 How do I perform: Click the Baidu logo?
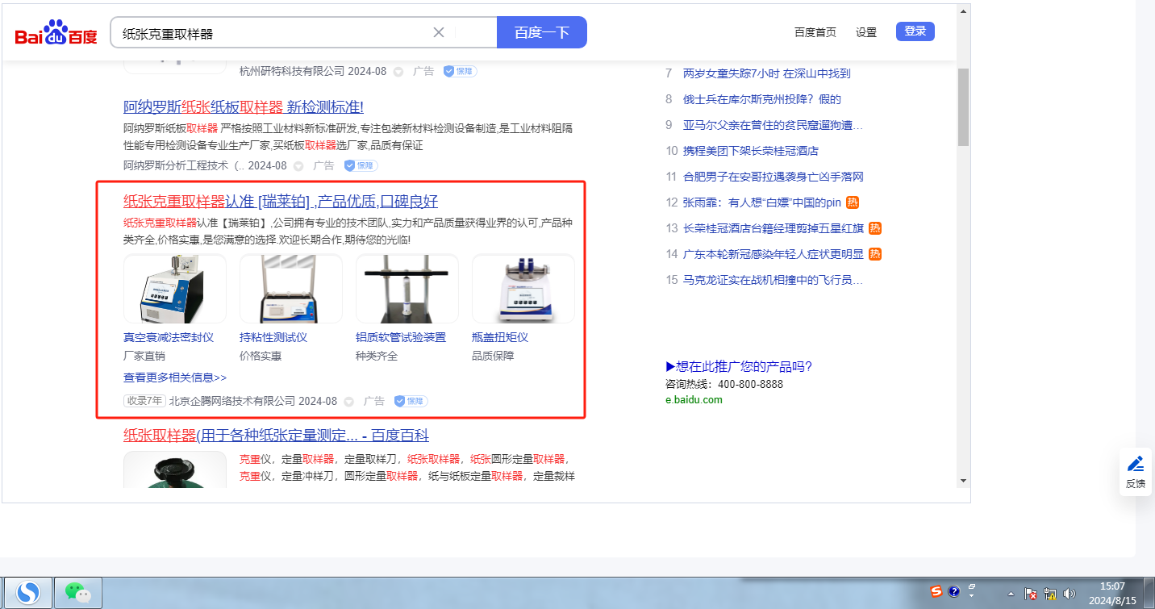(56, 33)
